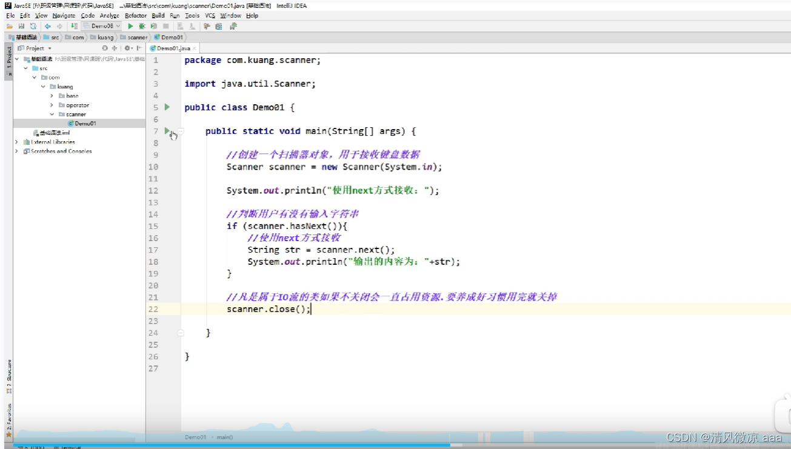Expand the base package node
Screen dimensions: 791x449
(x=52, y=96)
